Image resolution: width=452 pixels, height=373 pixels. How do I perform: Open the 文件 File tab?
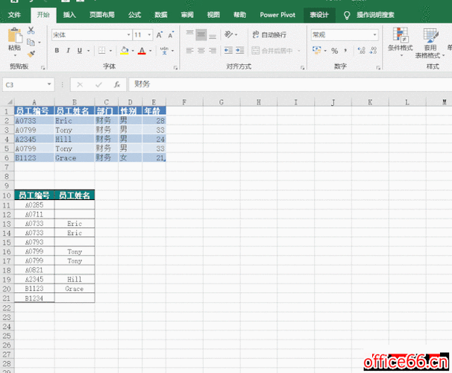14,15
